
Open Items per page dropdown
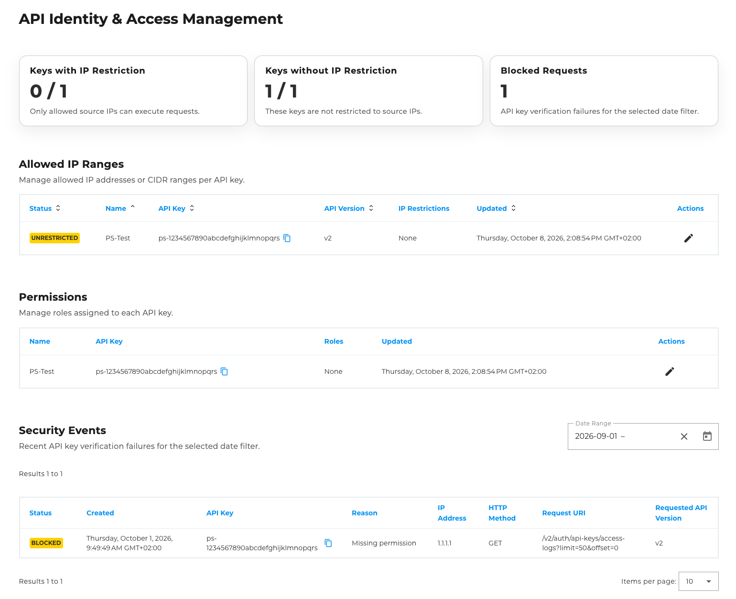click(698, 581)
